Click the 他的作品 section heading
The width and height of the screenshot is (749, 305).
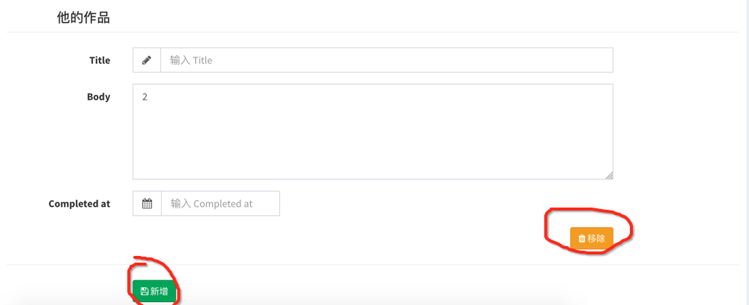(83, 18)
